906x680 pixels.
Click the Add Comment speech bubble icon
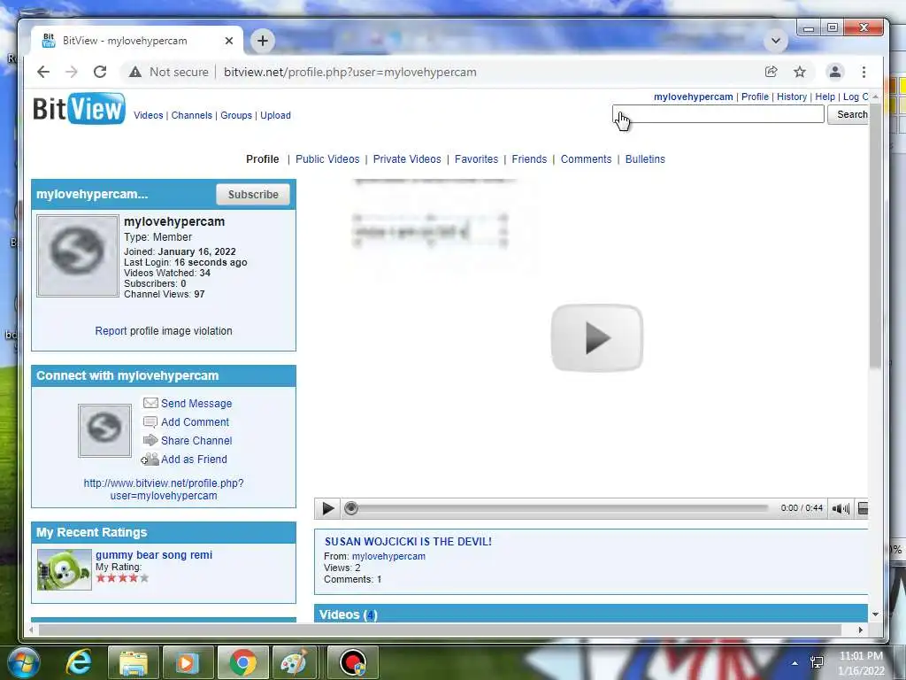click(150, 421)
